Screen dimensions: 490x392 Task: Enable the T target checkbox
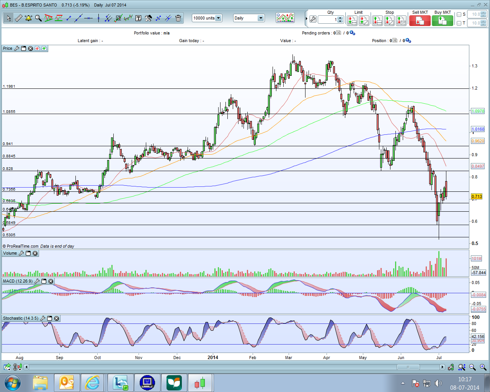[459, 23]
